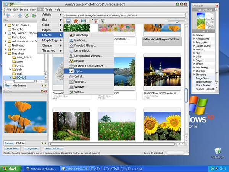Click the Forward navigation arrow icon
The width and height of the screenshot is (229, 172).
[13, 15]
